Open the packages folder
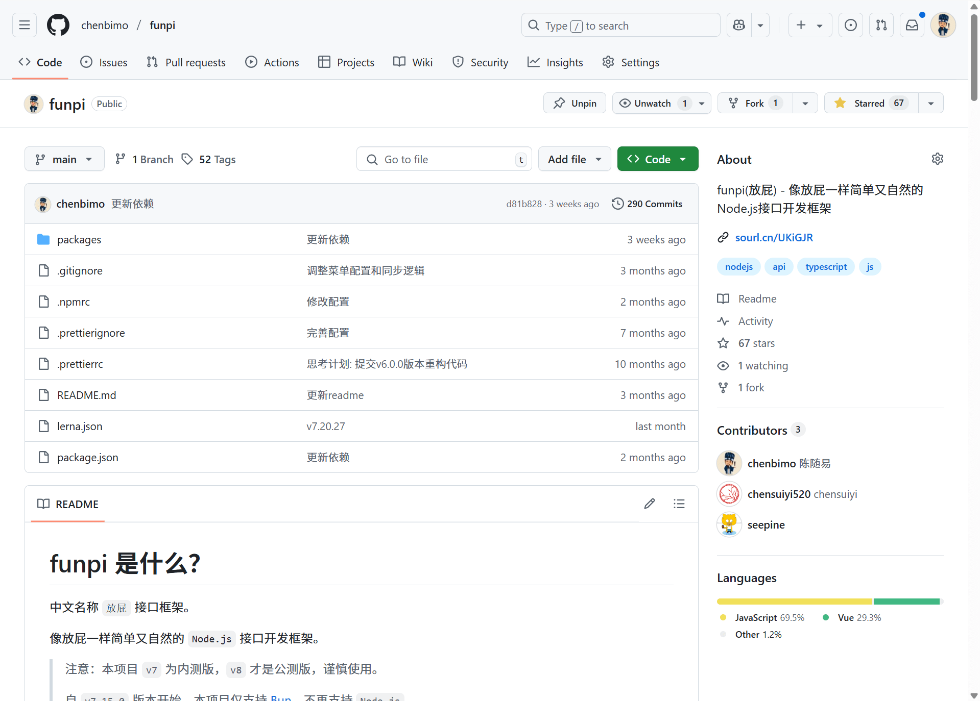This screenshot has height=701, width=980. point(79,239)
